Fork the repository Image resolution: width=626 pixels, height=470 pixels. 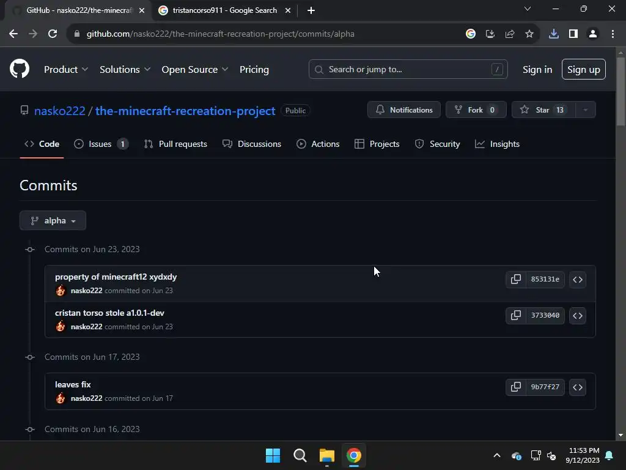tap(476, 110)
